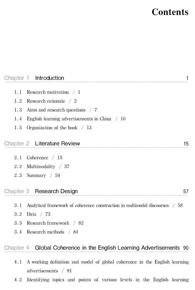Screen dimensions: 195x290
Task: Open Chapter 1 Introduction heading
Action: pyautogui.click(x=49, y=78)
